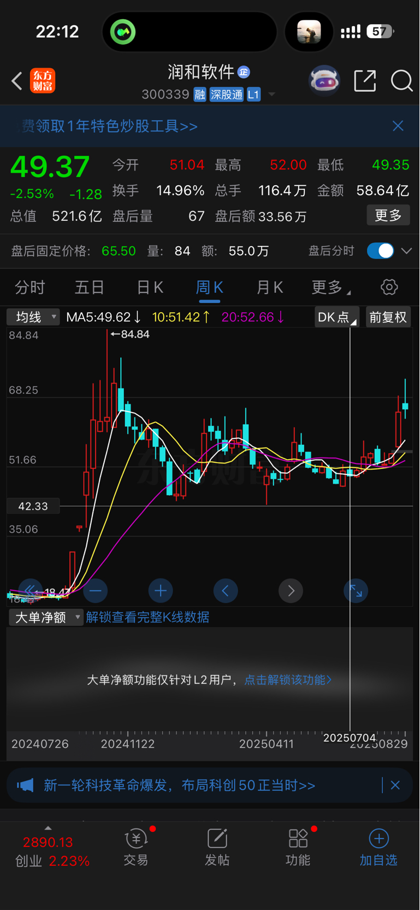The image size is (420, 910).
Task: Add stock with 加自选
Action: coord(378,848)
